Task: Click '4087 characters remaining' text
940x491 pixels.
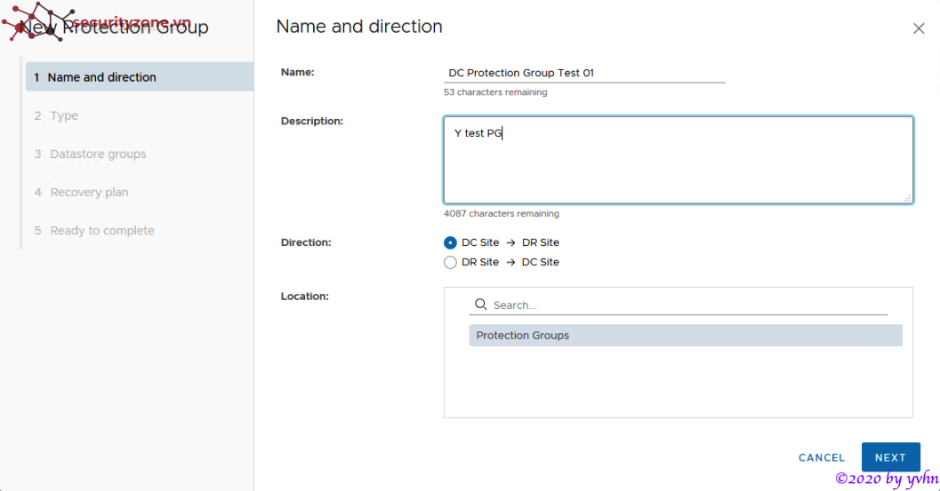Action: tap(502, 214)
